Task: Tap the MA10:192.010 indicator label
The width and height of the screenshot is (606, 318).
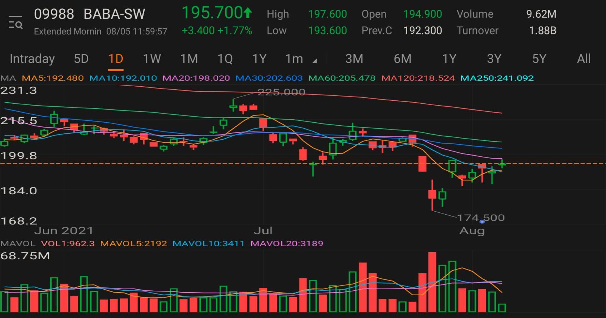Action: tap(123, 78)
